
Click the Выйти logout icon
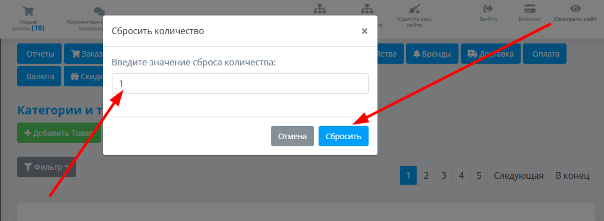click(x=488, y=9)
